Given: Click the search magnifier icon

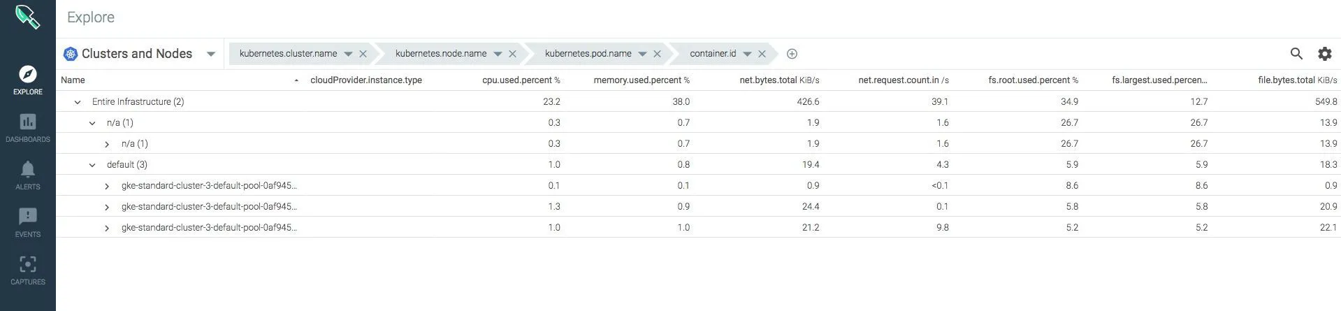Looking at the screenshot, I should [x=1296, y=54].
